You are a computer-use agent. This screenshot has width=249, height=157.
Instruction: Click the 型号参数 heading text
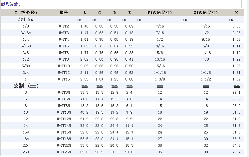tap(10, 4)
